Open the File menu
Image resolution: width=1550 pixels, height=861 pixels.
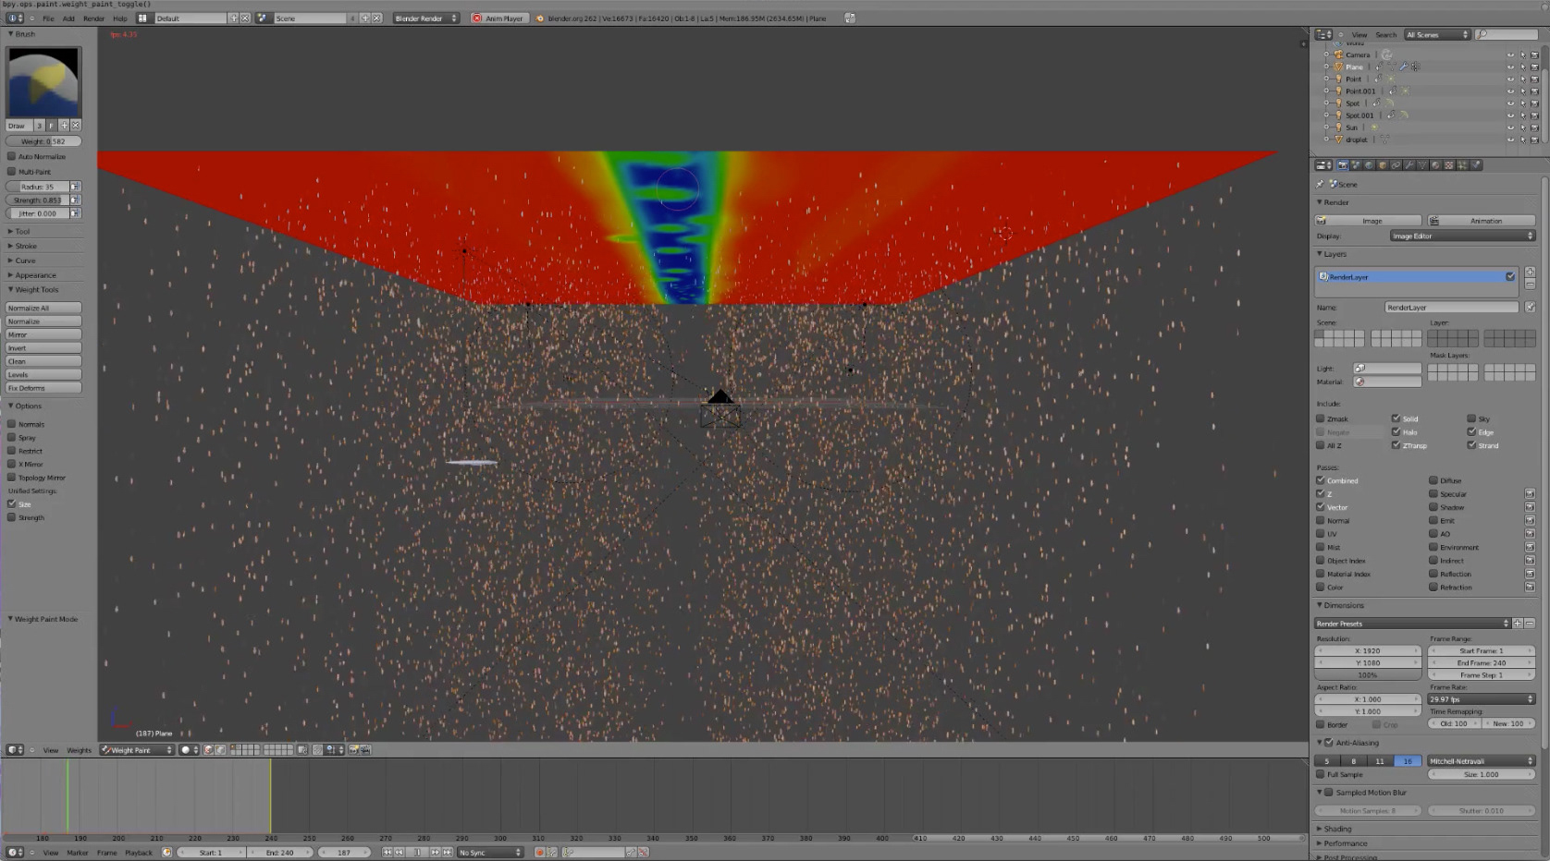coord(48,18)
